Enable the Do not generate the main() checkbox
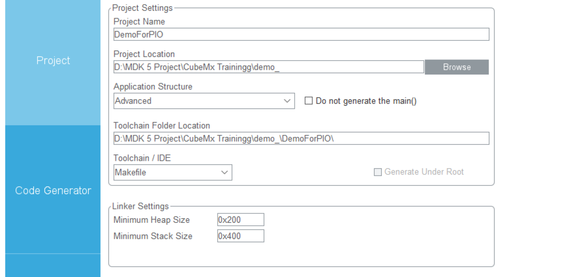Screen dimensions: 562x277 pos(309,101)
